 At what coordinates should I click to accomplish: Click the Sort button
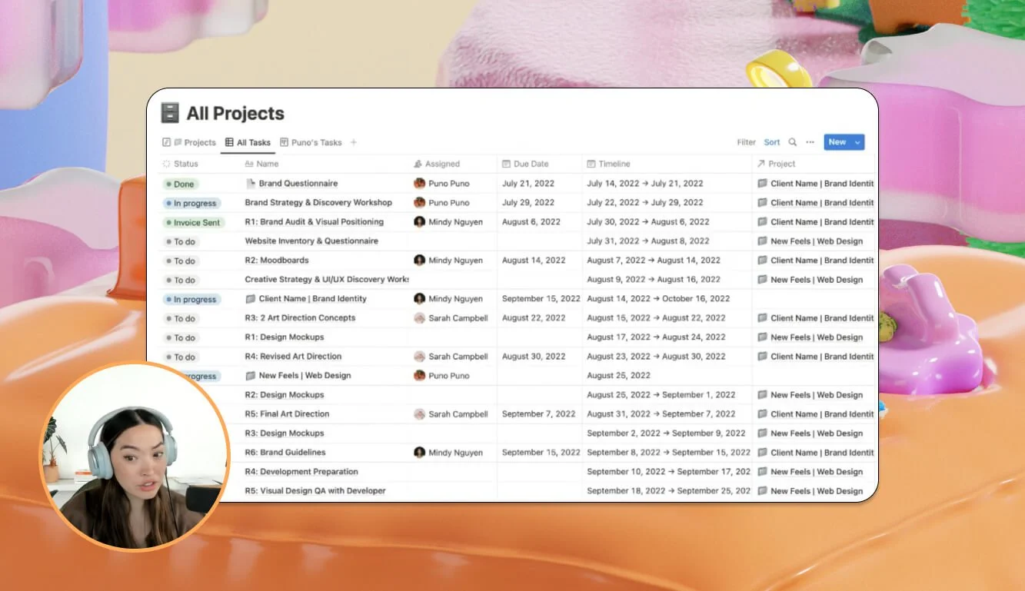tap(772, 142)
